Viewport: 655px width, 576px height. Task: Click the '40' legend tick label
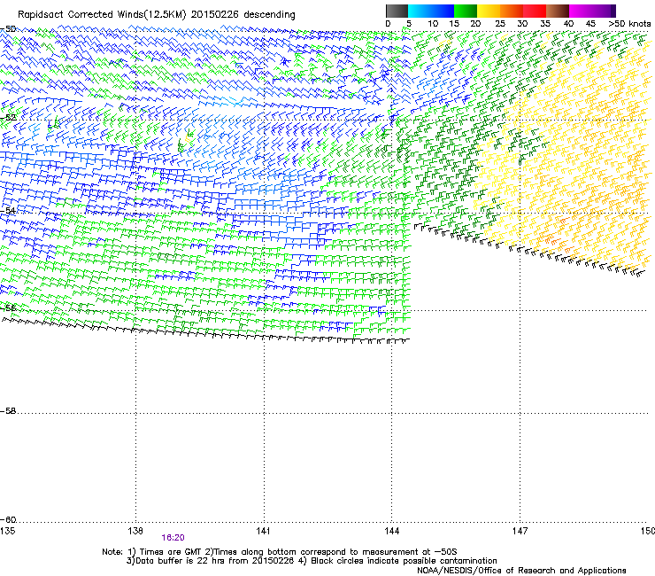coord(568,24)
